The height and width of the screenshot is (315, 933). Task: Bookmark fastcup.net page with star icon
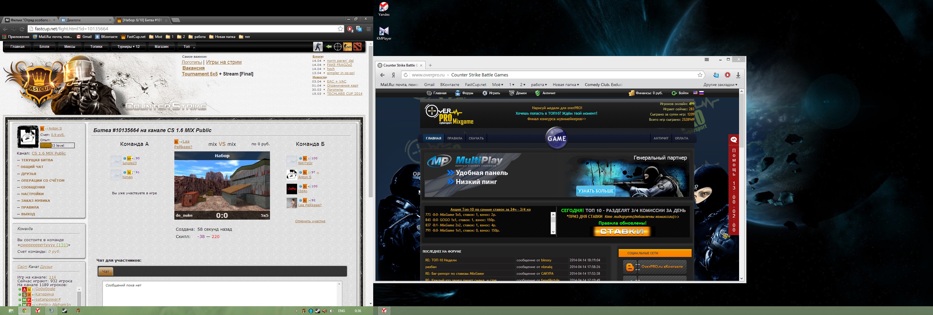pyautogui.click(x=340, y=29)
